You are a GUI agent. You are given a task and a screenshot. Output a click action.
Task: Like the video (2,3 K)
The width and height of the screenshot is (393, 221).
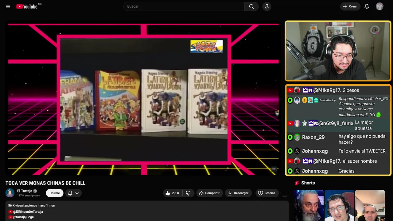tap(173, 193)
